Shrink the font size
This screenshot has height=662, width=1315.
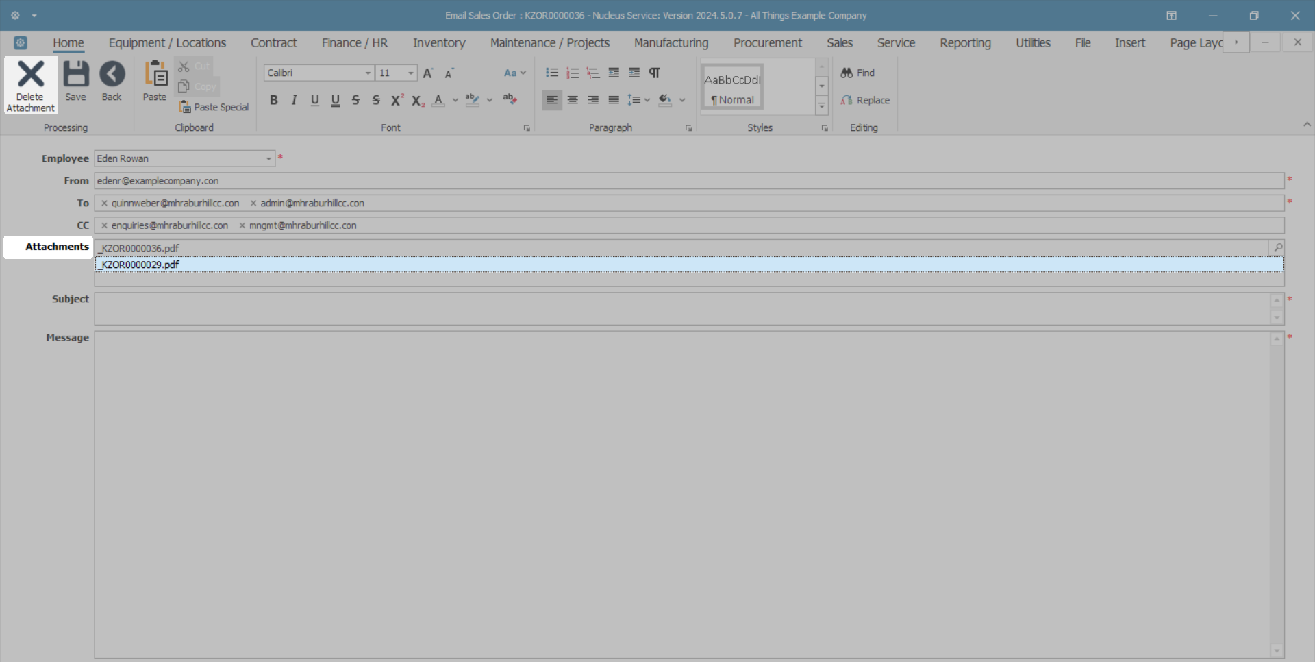tap(449, 73)
